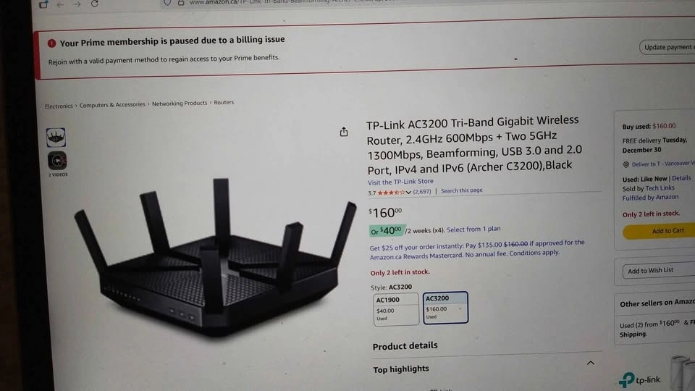Screen dimensions: 695x391
Task: Click the share icon beside the product title
Action: 343,132
